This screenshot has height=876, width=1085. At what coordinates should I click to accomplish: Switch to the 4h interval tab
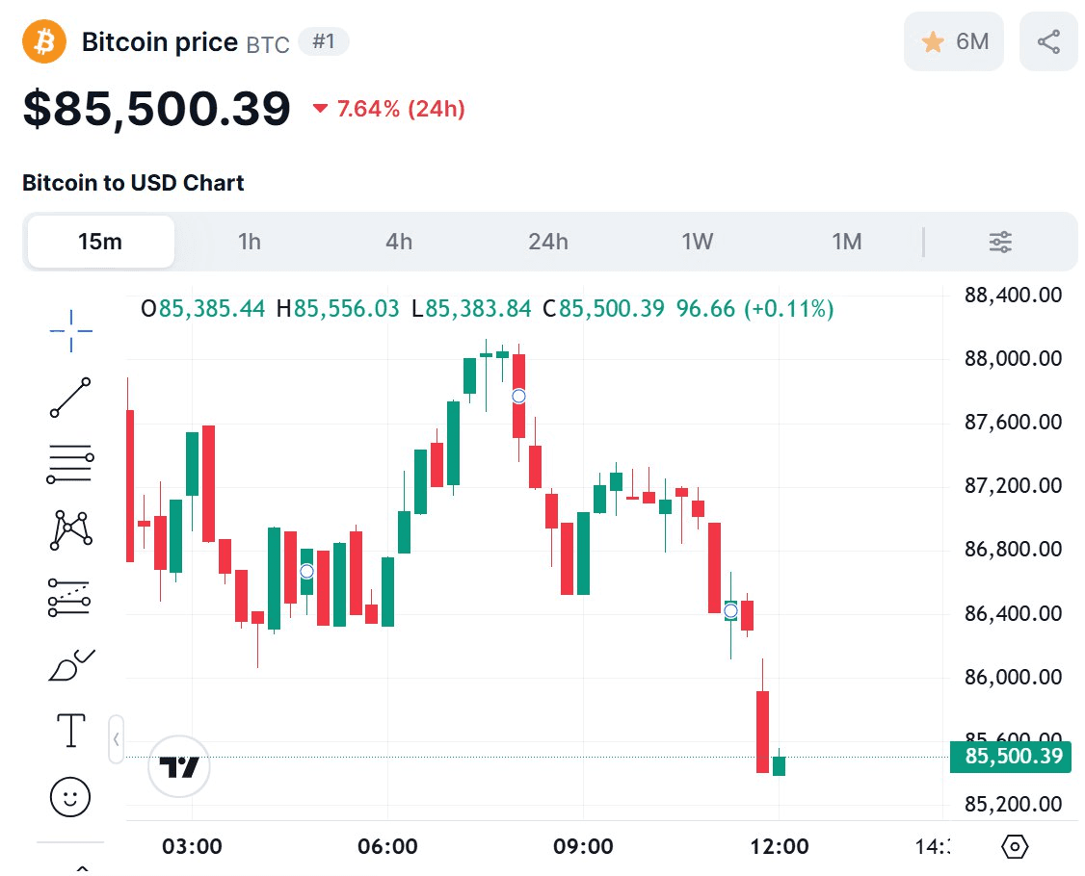[x=399, y=242]
